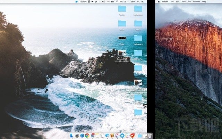Screen dimensions: 222x139
Task: Open the Zaib user menu
Action: pyautogui.click(x=133, y=2)
